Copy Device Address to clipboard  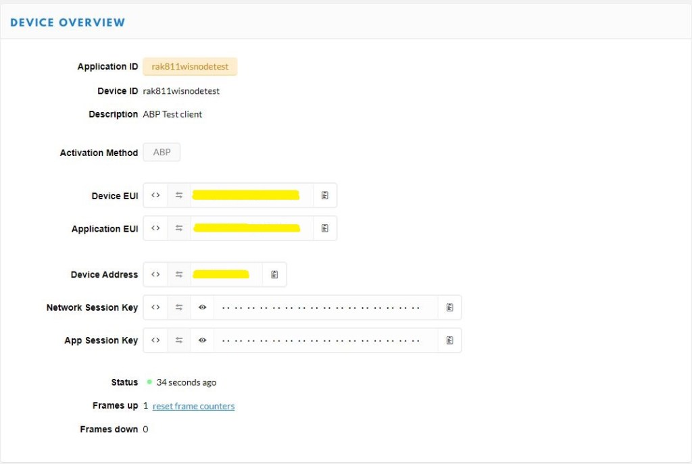pyautogui.click(x=274, y=274)
